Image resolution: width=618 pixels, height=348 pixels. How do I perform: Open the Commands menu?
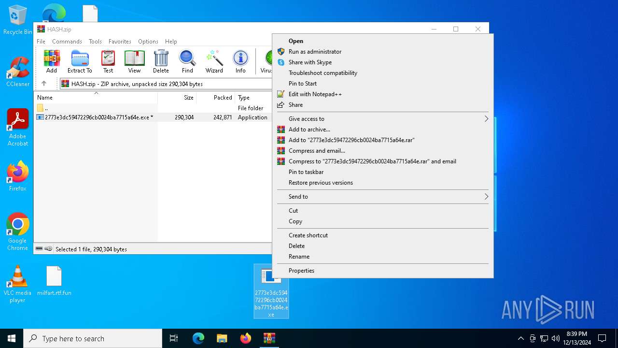[x=67, y=42]
